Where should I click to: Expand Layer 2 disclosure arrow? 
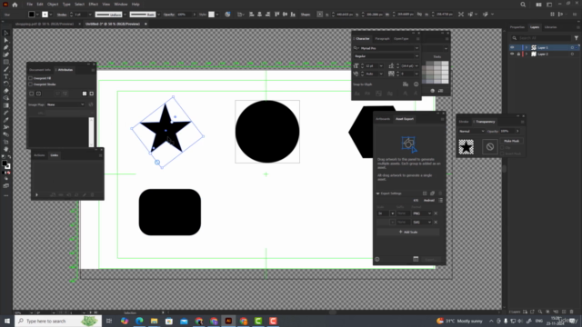coord(527,54)
